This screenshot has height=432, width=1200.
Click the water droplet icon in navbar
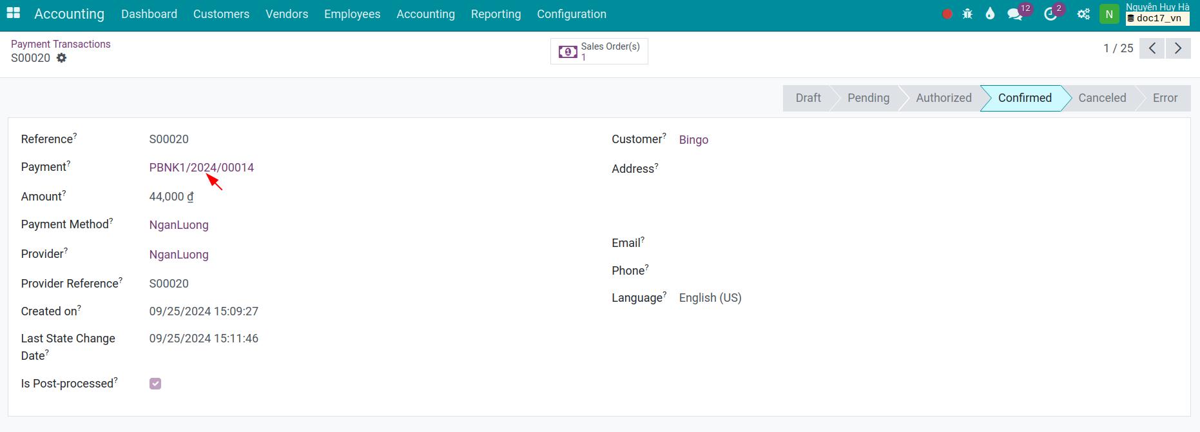pos(990,14)
